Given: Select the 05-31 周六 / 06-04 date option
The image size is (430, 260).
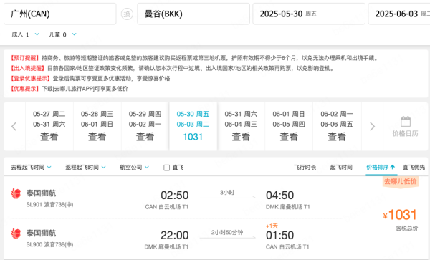Looking at the screenshot, I should [241, 127].
